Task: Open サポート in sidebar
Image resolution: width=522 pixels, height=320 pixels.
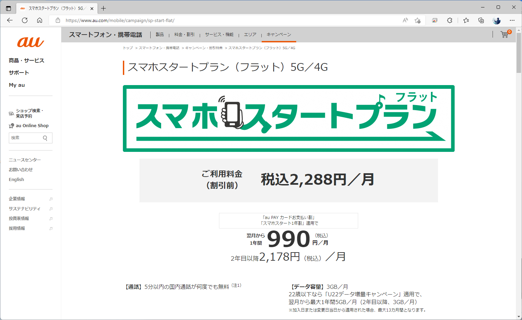Action: click(x=19, y=73)
